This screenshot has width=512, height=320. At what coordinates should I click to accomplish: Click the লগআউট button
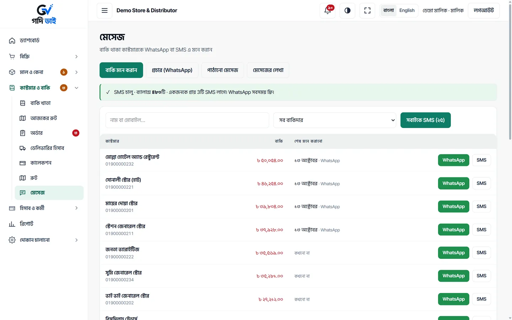pyautogui.click(x=484, y=11)
